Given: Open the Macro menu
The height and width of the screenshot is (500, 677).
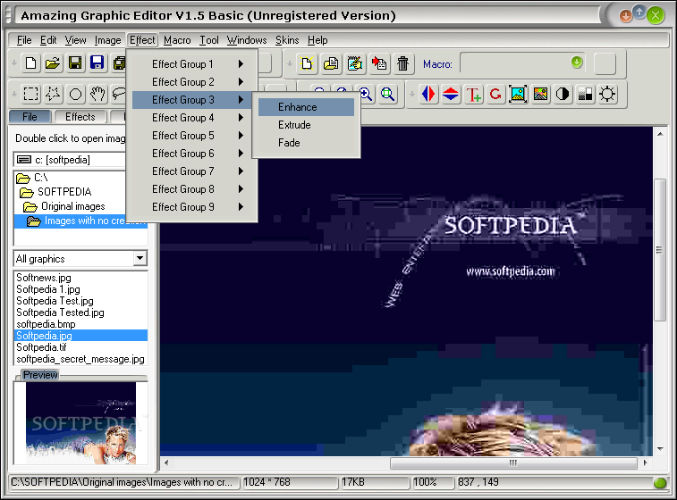Looking at the screenshot, I should [177, 40].
